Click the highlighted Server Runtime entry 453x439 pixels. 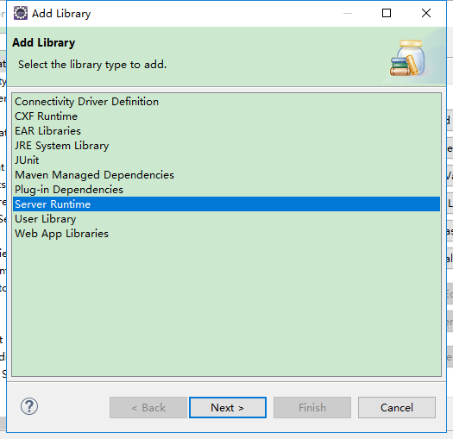point(226,204)
